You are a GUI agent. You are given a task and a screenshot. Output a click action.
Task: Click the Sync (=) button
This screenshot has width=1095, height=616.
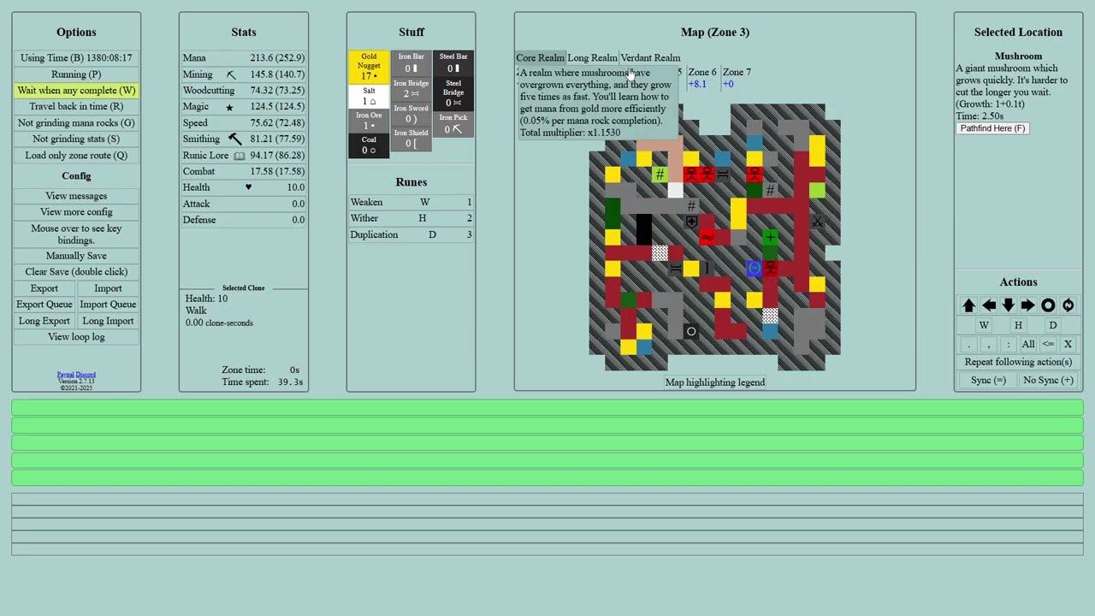tap(988, 381)
